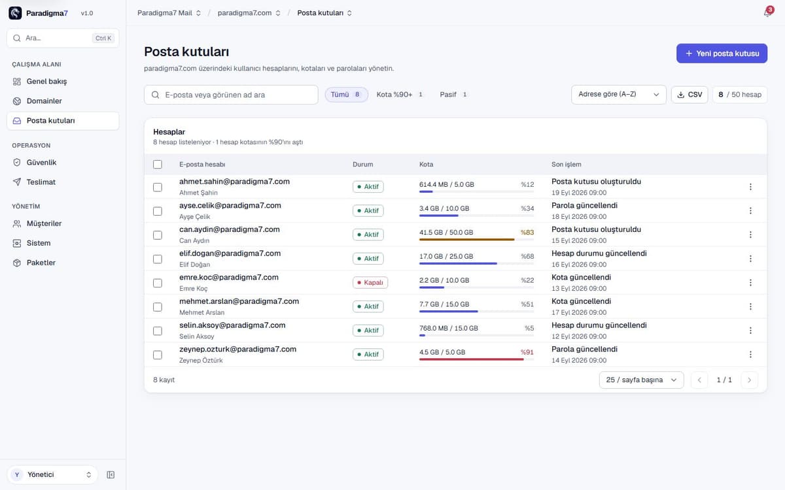Click the can.aydin quota progress bar

coord(476,239)
